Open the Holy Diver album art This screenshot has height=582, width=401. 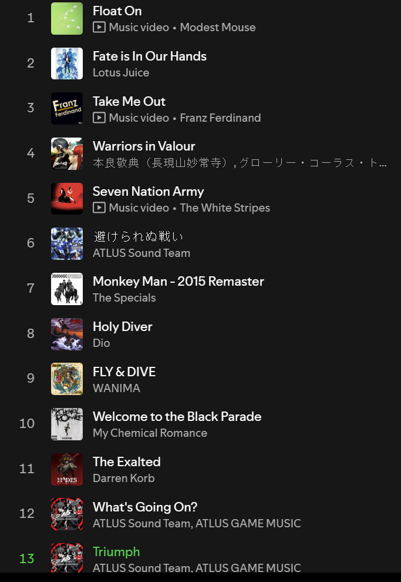(x=67, y=334)
